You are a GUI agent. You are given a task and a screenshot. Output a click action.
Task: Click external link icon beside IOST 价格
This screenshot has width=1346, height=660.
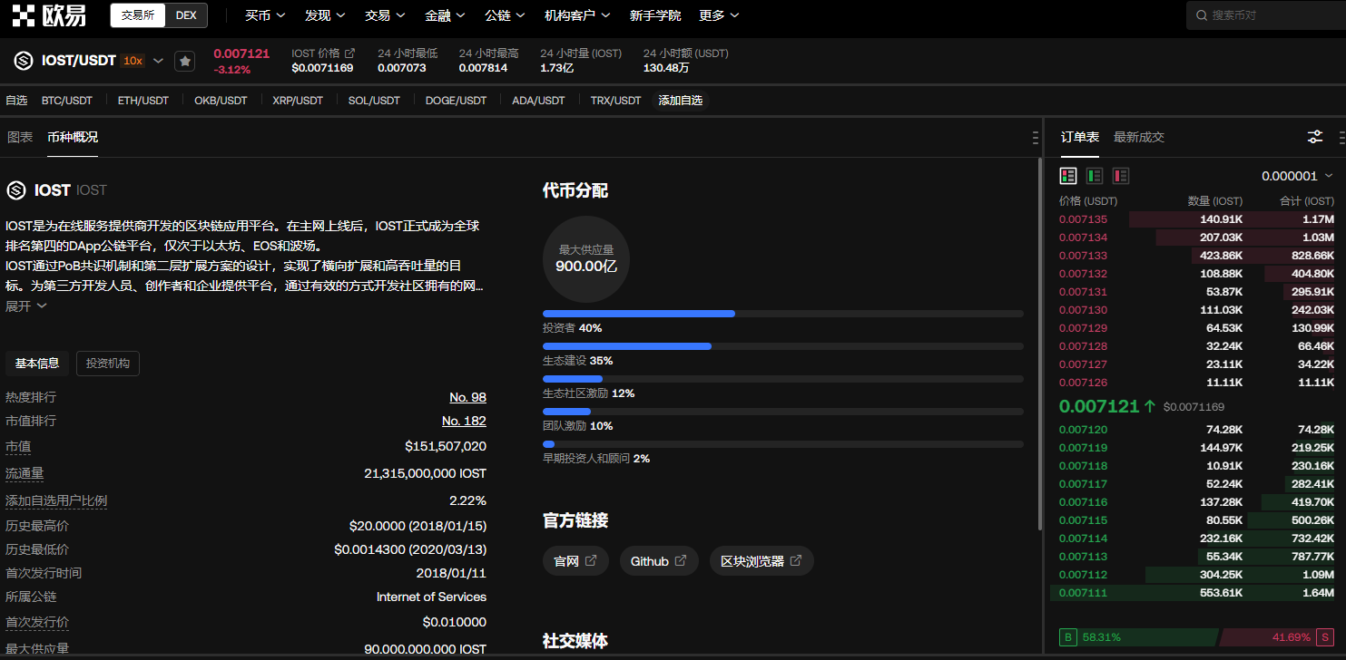click(x=350, y=53)
